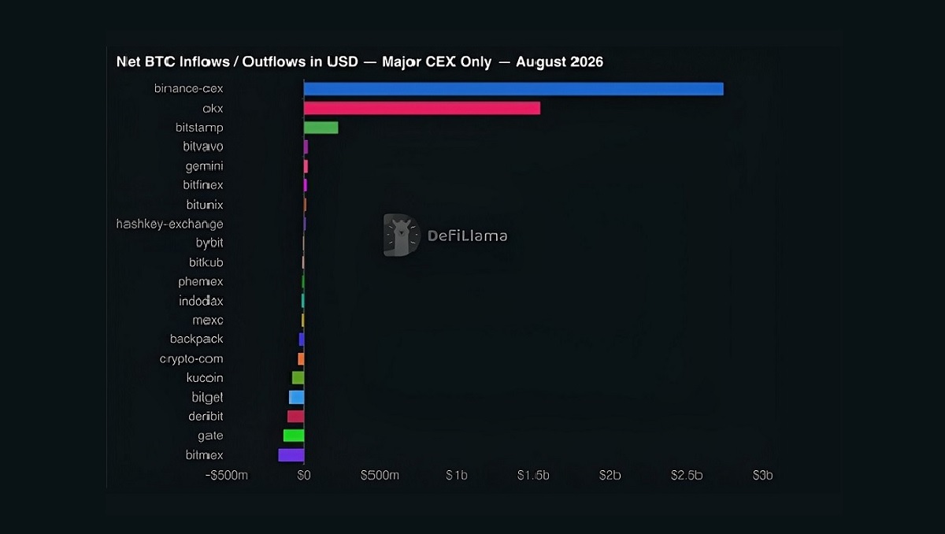Viewport: 945px width, 534px height.
Task: Click the "$1b" axis tick
Action: coord(457,476)
